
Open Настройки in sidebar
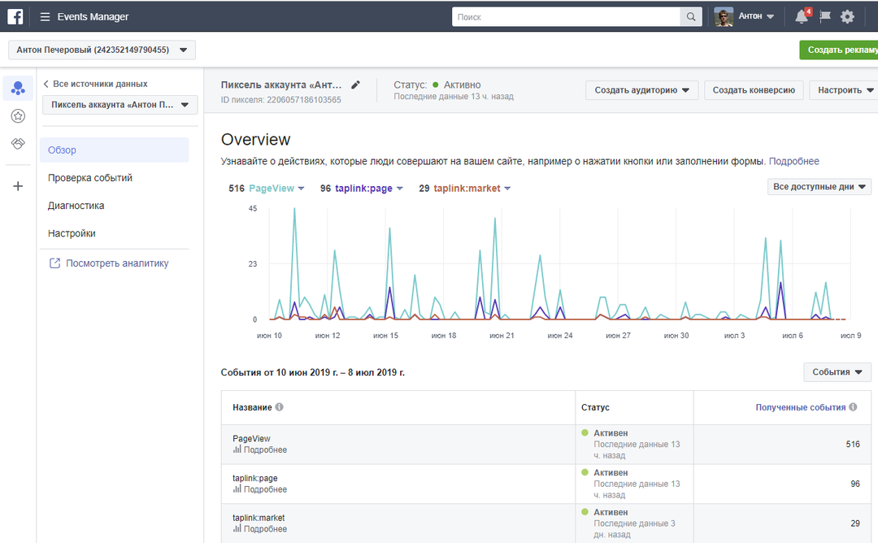tap(72, 233)
